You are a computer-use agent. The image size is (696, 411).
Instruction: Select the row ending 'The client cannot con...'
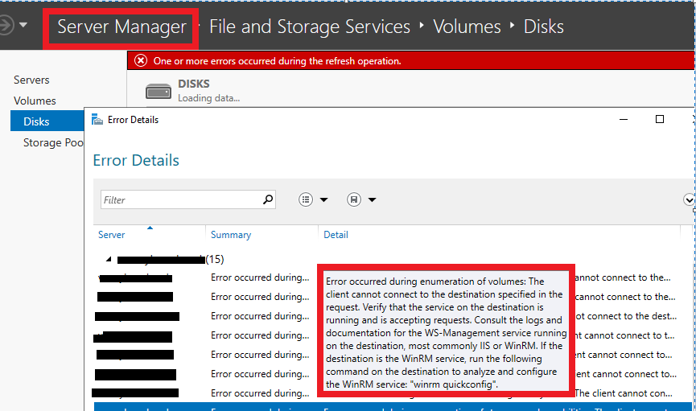pos(393,393)
